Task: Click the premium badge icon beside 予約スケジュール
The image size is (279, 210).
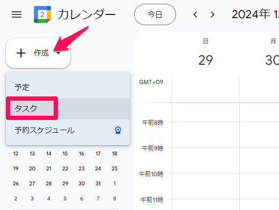Action: [118, 130]
